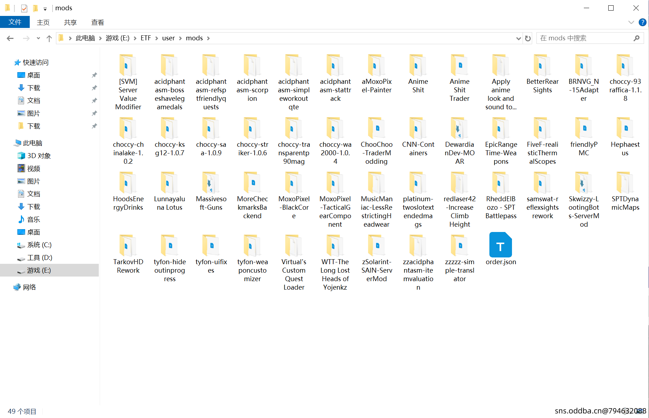Viewport: 649px width, 418px height.
Task: Open MoreCheckmarksBackend folder
Action: click(252, 195)
